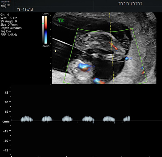This screenshot has width=162, height=157.
Task: Click the 13w1d gestational age field
Action: coord(25,9)
